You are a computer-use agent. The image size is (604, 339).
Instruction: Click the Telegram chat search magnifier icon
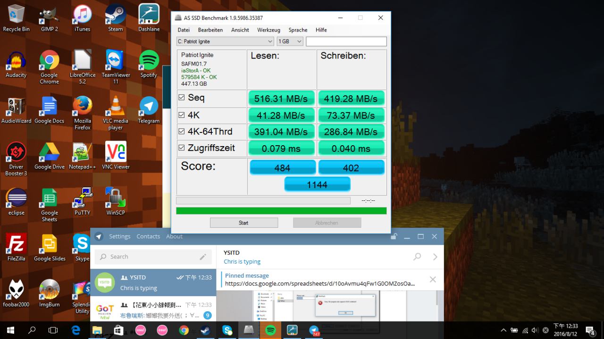click(417, 257)
